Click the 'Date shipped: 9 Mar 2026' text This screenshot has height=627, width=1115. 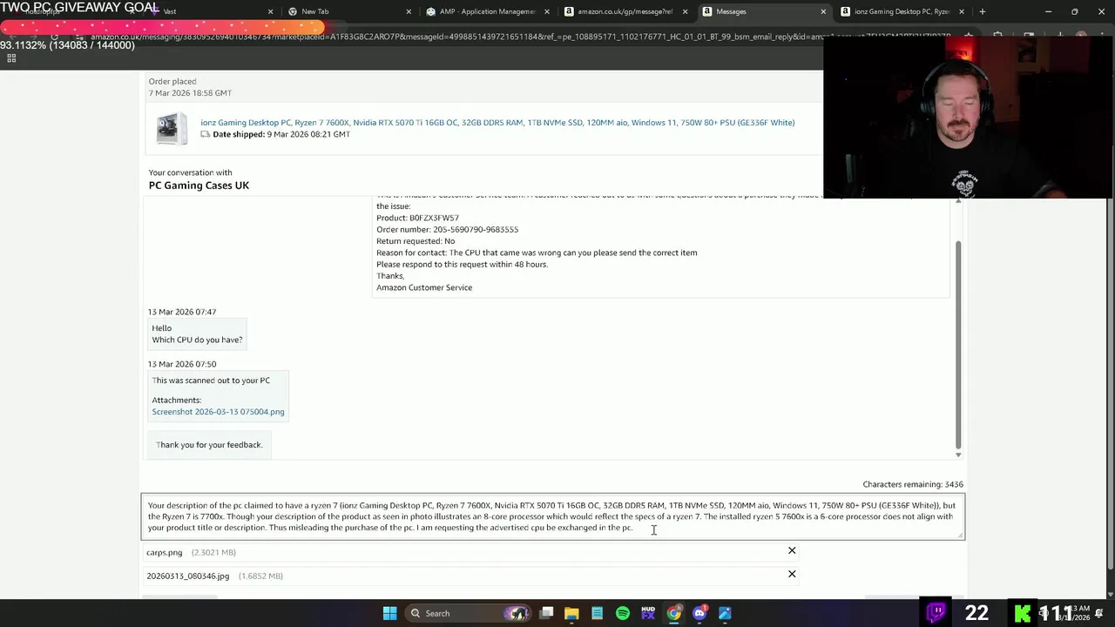(281, 135)
